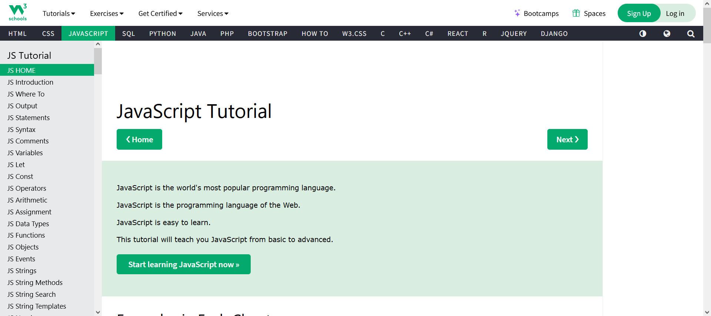This screenshot has height=316, width=711.
Task: Open JS Events in sidebar
Action: (47, 259)
